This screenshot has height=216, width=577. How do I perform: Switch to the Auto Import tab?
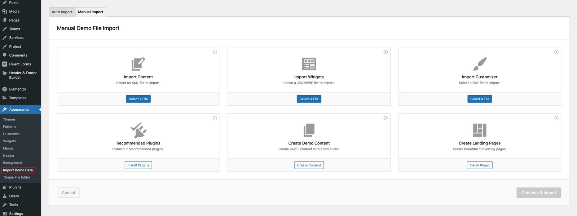click(x=62, y=12)
